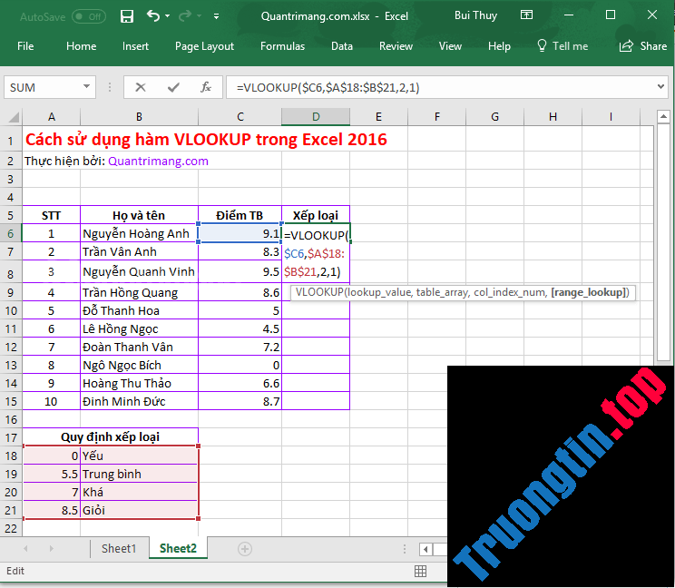Open the Review tab
This screenshot has height=588, width=675.
396,46
